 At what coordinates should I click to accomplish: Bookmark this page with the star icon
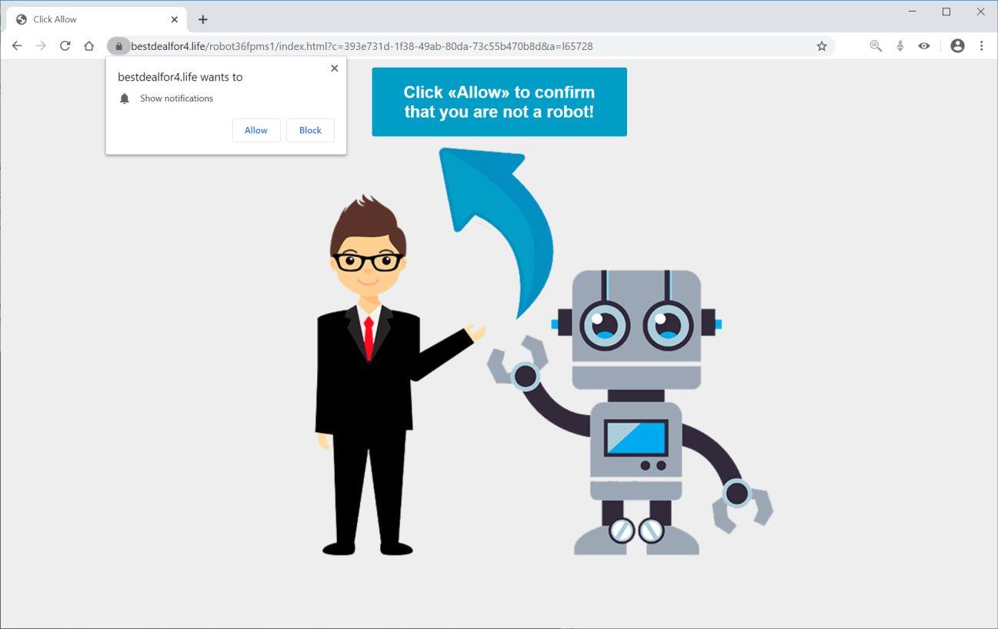pos(822,46)
